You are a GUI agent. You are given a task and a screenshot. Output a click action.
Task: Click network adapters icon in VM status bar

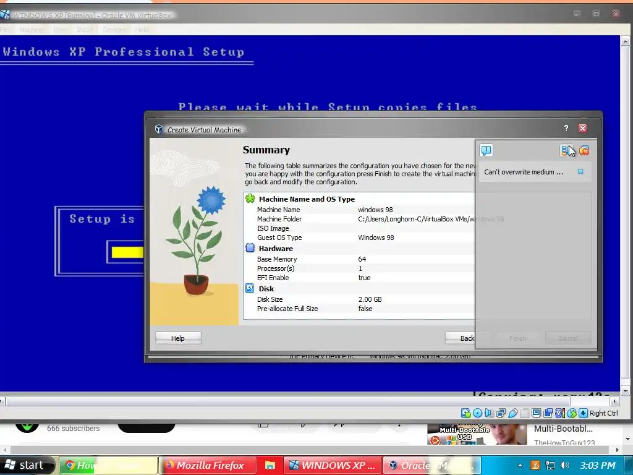501,413
